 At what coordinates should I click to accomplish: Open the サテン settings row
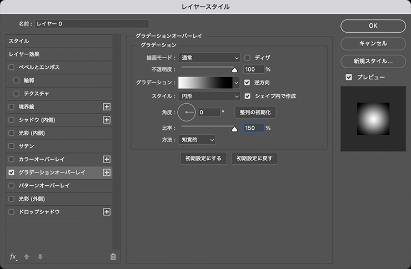tap(59, 146)
